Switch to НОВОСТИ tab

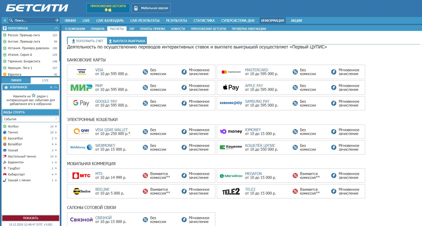pyautogui.click(x=178, y=29)
